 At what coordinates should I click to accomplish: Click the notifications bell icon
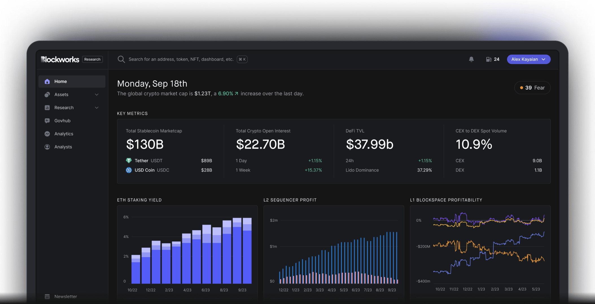[471, 59]
